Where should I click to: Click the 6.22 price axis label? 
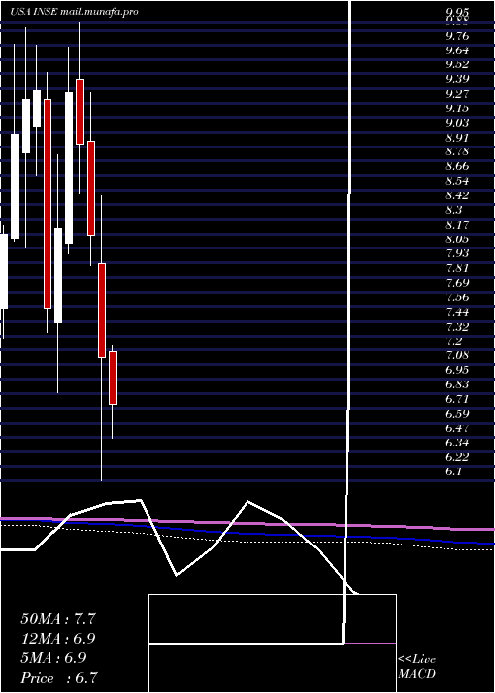click(x=457, y=457)
